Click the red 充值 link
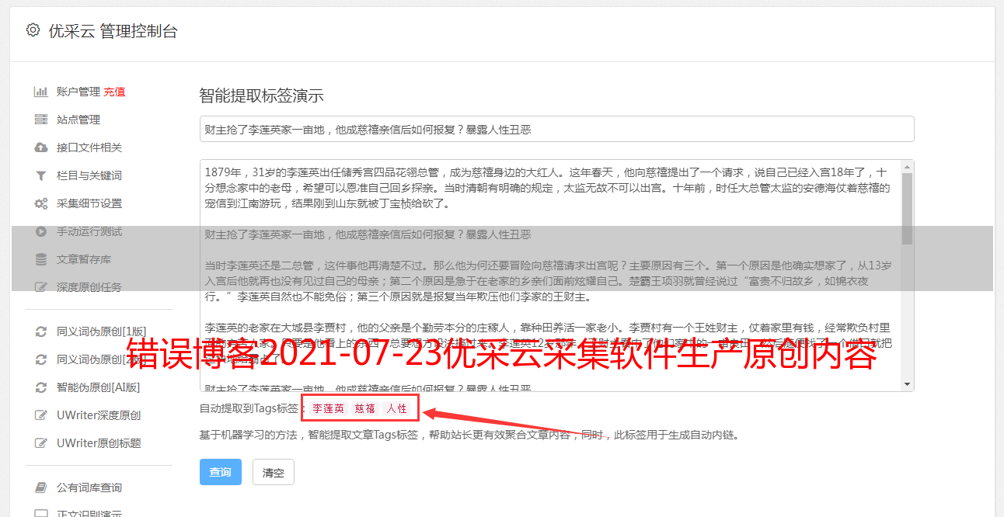1004x517 pixels. [x=114, y=92]
